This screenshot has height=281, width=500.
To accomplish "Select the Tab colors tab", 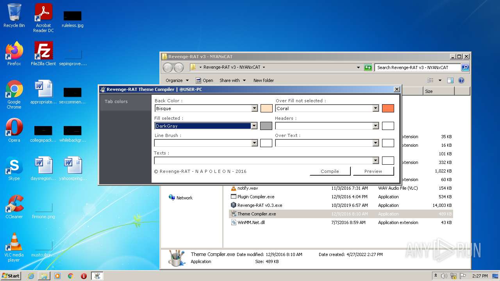I will [125, 102].
